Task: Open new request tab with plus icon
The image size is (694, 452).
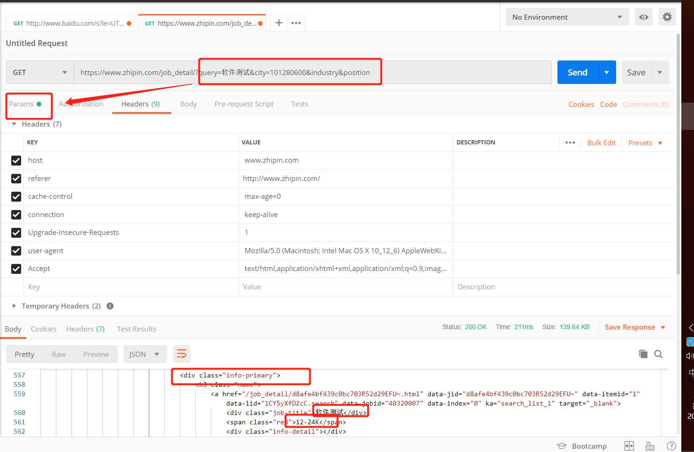Action: pos(279,23)
